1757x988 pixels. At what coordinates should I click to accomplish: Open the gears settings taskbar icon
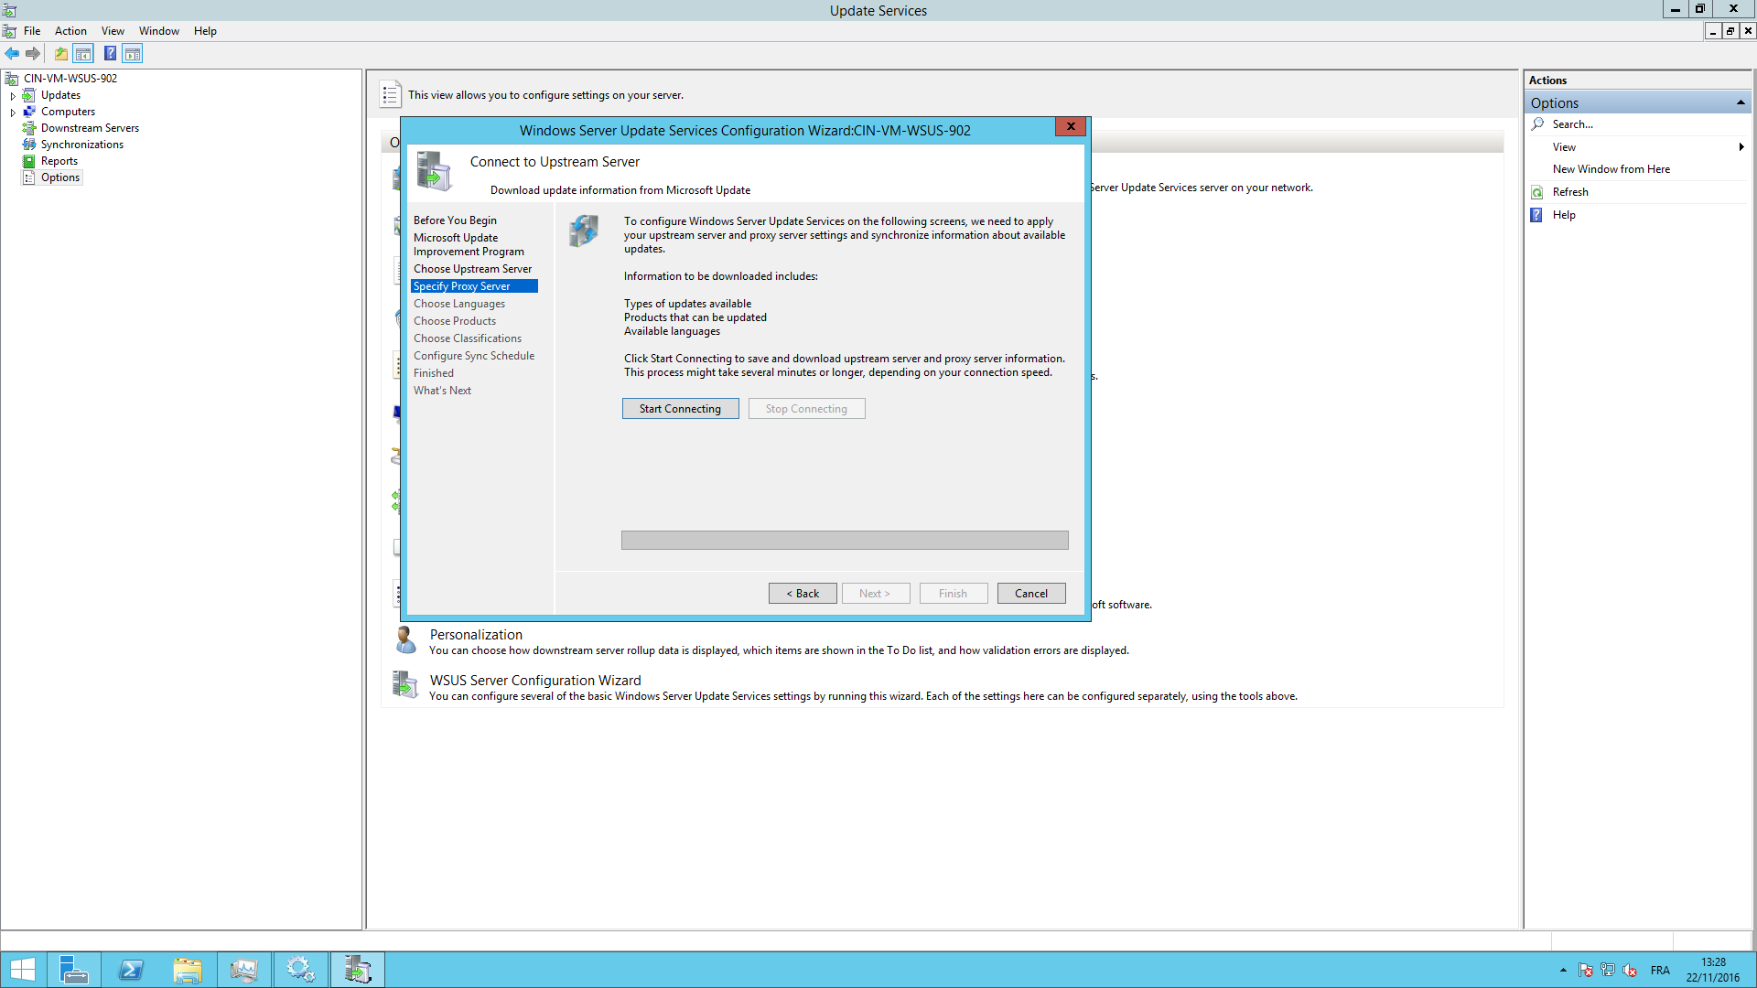(x=300, y=970)
